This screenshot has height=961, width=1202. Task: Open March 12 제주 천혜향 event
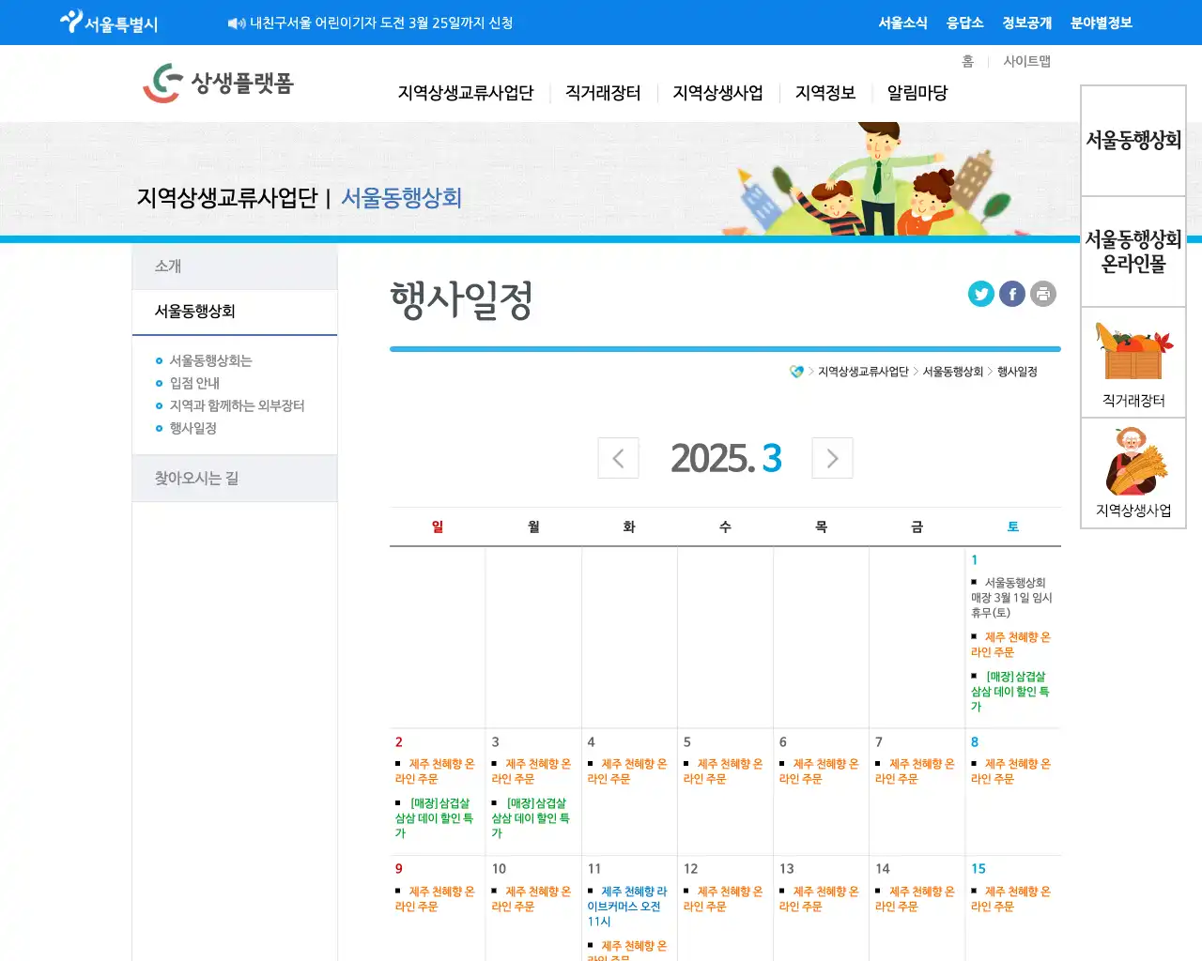pyautogui.click(x=723, y=899)
